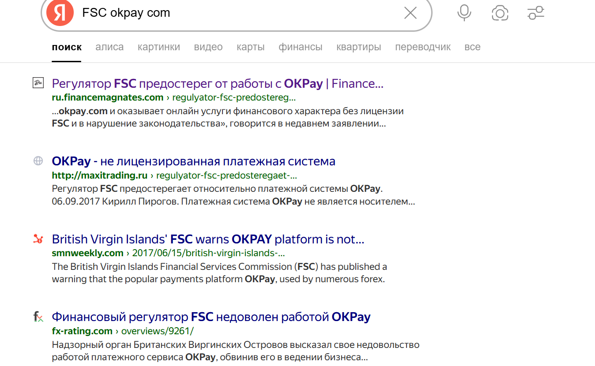The image size is (595, 366).
Task: Click the globe favicon beside maxitrading result
Action: pos(38,161)
